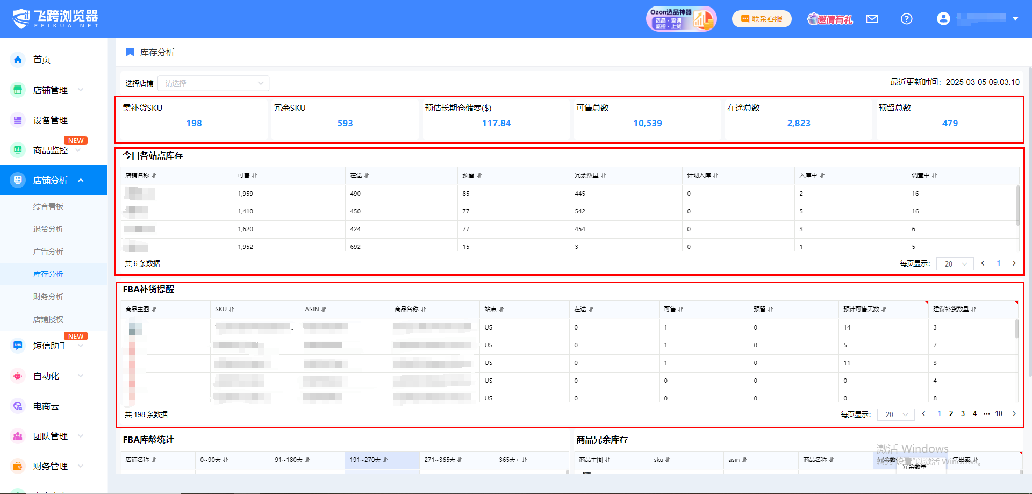Sort FBA aging by 191~270天 column
Image resolution: width=1032 pixels, height=494 pixels.
pyautogui.click(x=385, y=460)
